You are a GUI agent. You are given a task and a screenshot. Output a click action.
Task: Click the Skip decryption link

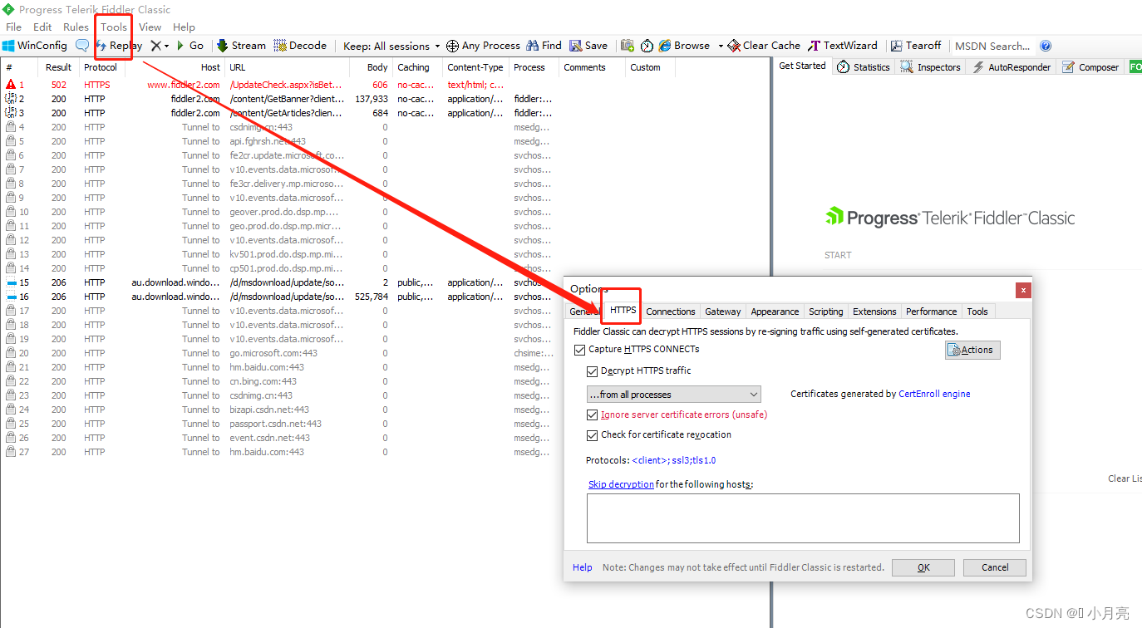621,484
